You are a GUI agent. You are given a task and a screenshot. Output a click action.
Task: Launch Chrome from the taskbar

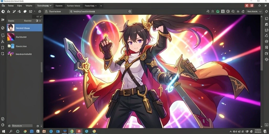click(x=25, y=131)
